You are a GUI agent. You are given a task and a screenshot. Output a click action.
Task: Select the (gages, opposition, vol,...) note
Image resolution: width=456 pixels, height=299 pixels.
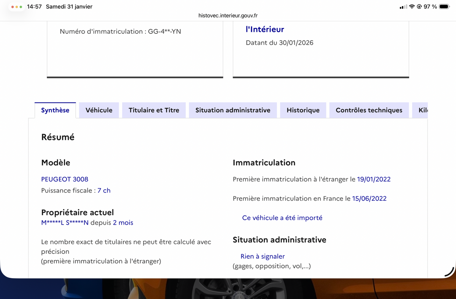272,266
